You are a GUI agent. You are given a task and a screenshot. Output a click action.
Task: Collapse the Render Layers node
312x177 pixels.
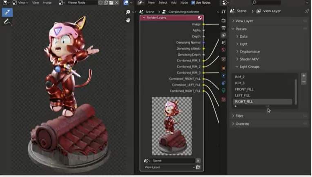click(144, 18)
